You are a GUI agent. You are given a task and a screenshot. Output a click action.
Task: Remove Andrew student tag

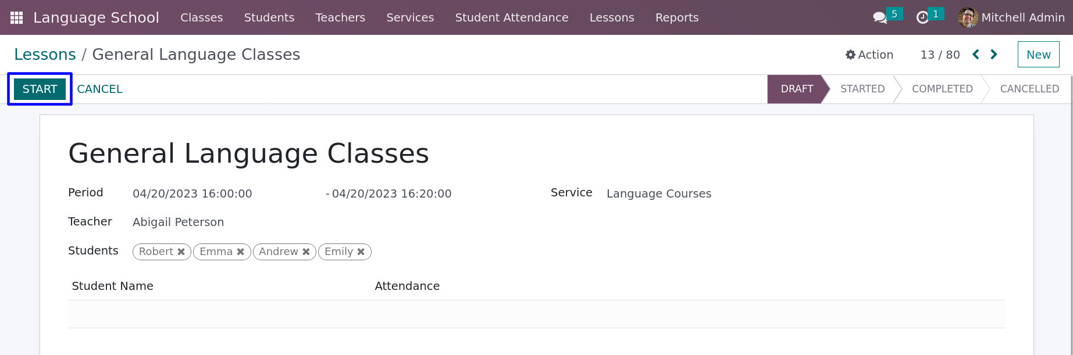[306, 252]
